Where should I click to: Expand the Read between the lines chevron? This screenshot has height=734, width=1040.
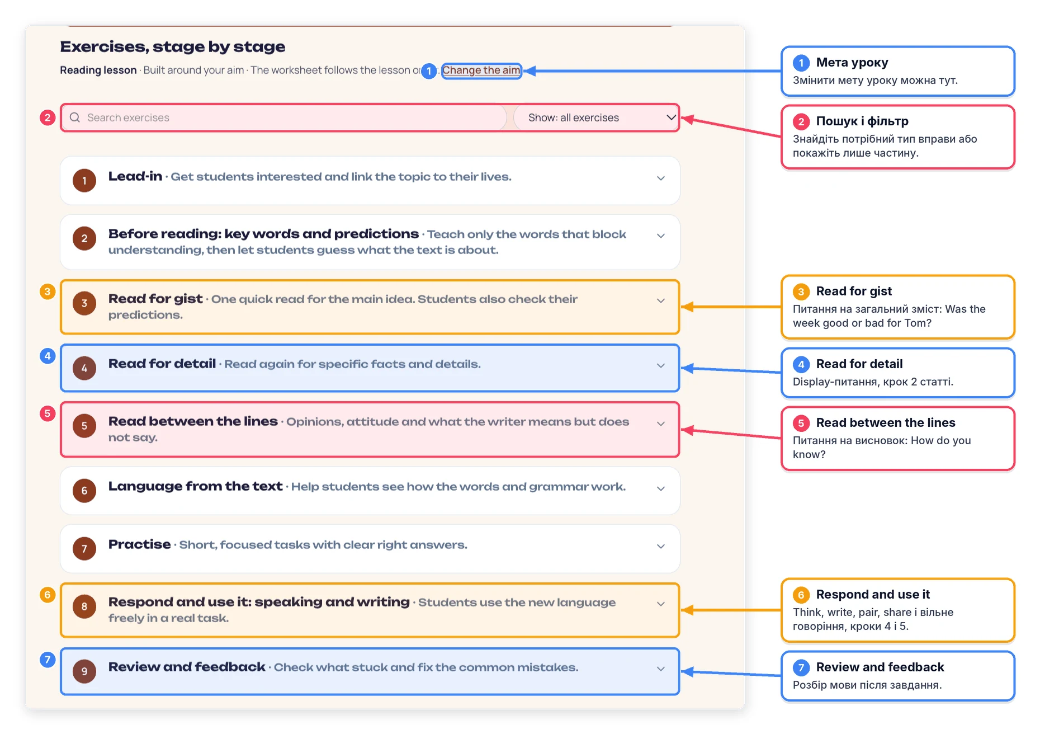tap(661, 424)
